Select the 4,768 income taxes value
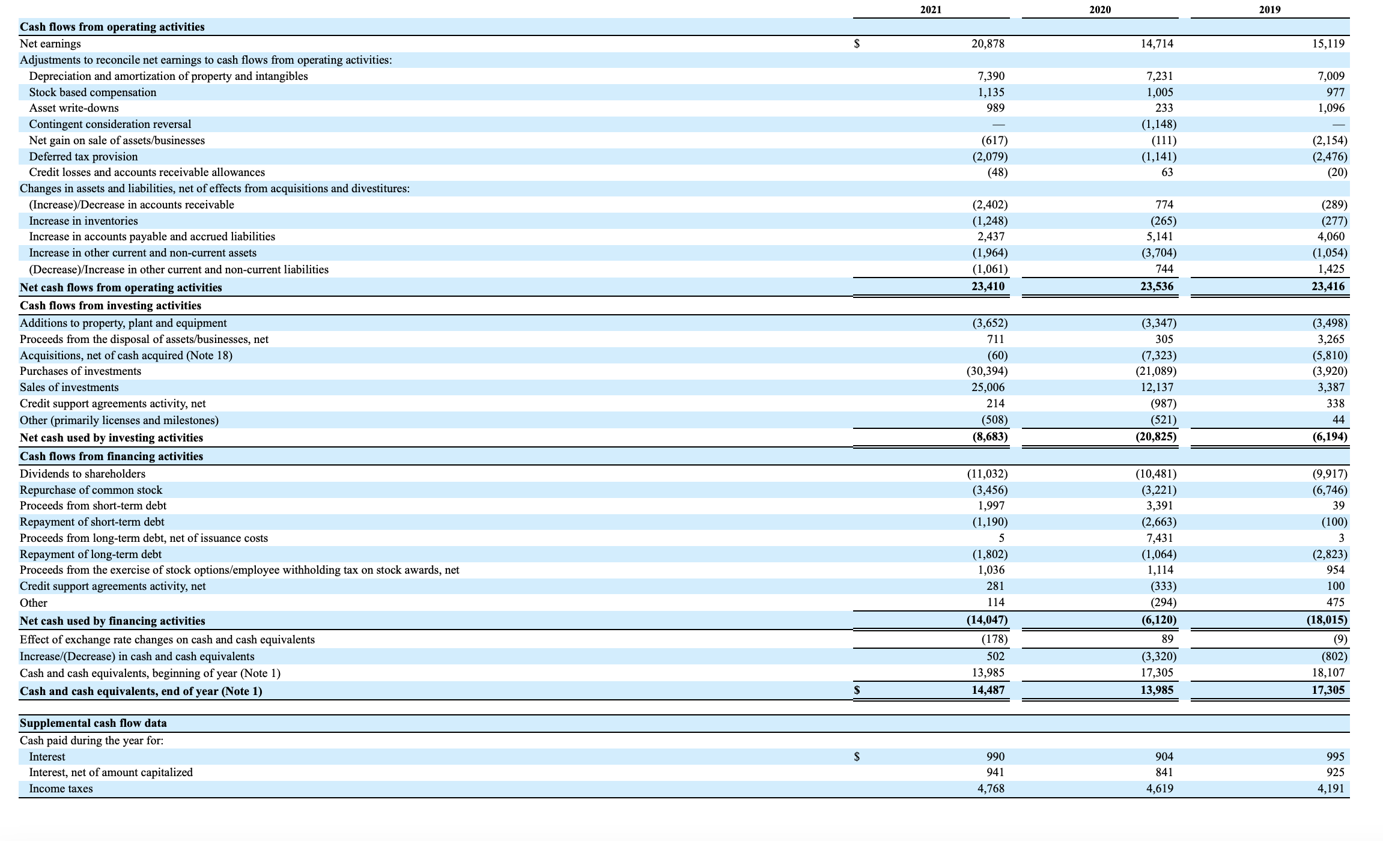 pos(991,789)
